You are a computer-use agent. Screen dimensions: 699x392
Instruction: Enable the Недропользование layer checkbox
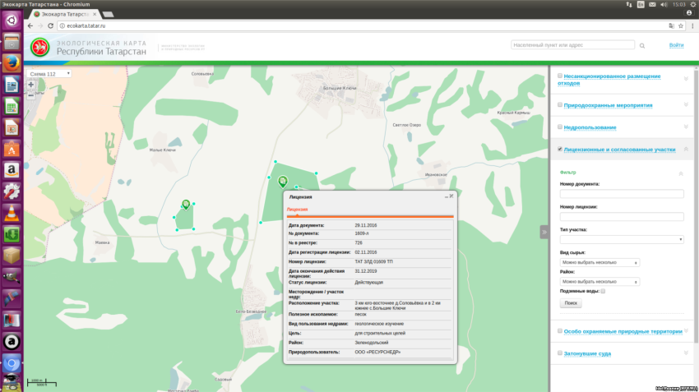[x=560, y=127]
